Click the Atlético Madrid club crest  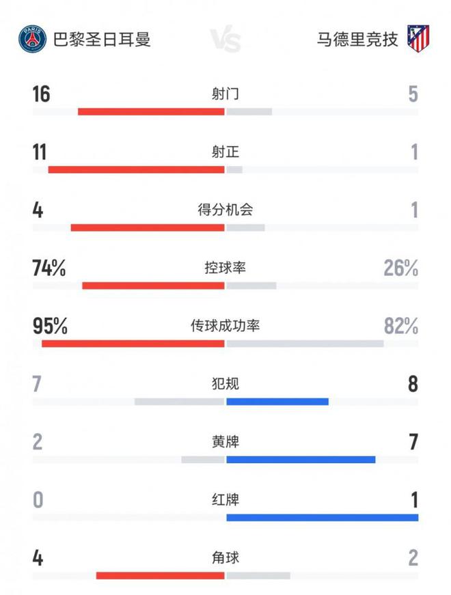[x=418, y=39]
